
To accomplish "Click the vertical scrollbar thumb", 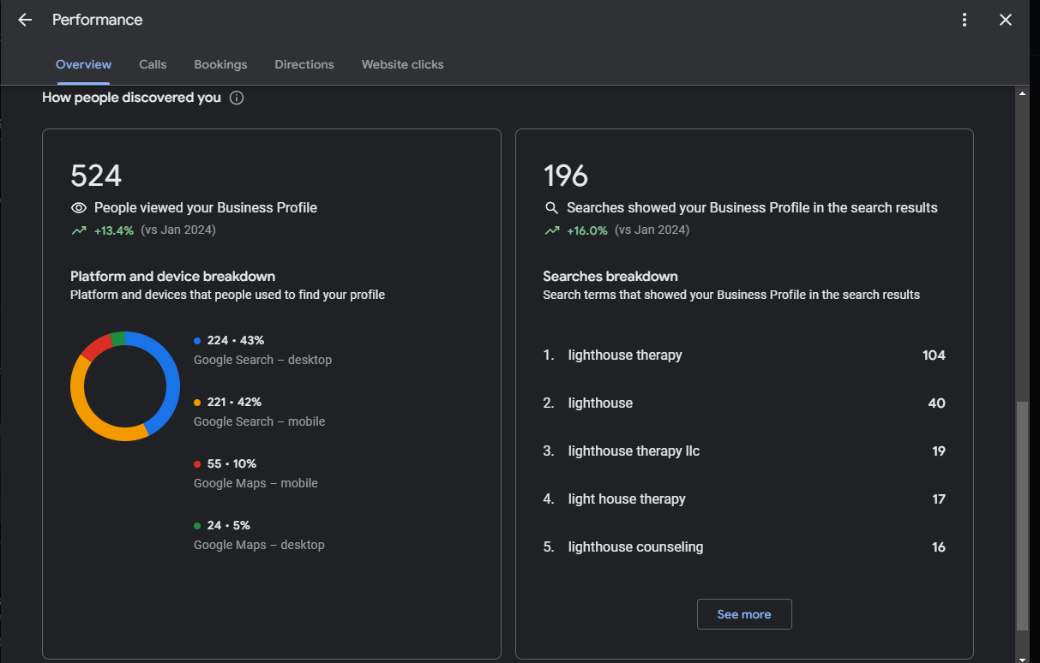I will (x=1021, y=516).
